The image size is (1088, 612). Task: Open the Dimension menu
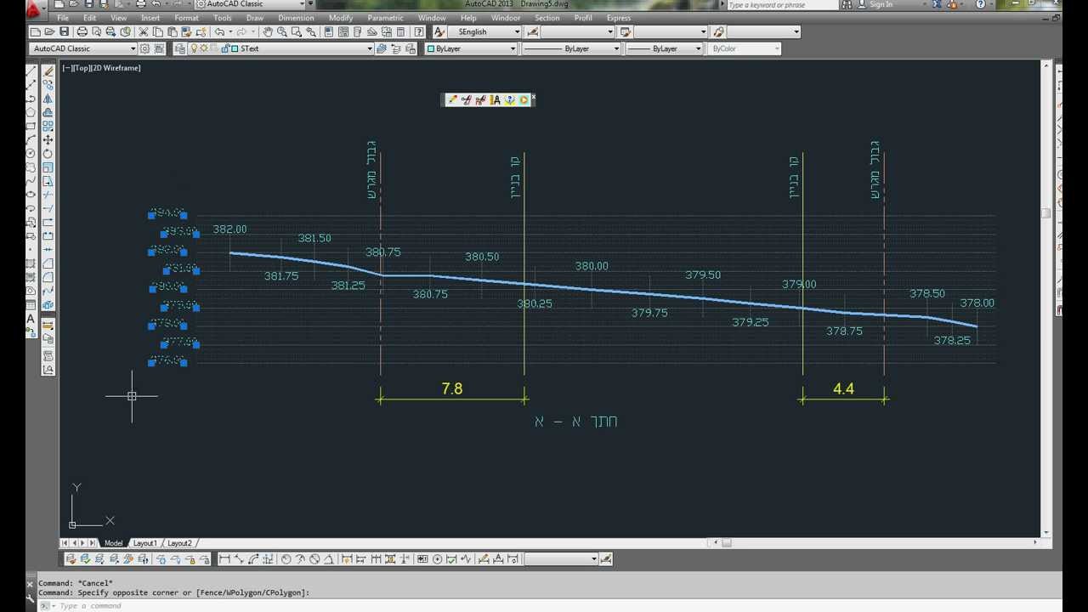(x=296, y=18)
